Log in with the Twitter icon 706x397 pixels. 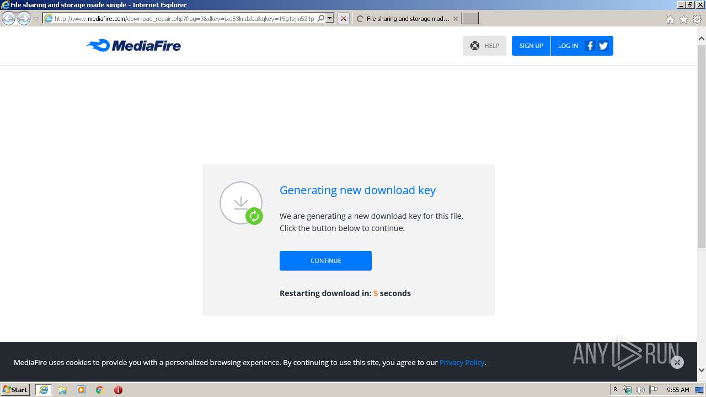click(x=603, y=46)
